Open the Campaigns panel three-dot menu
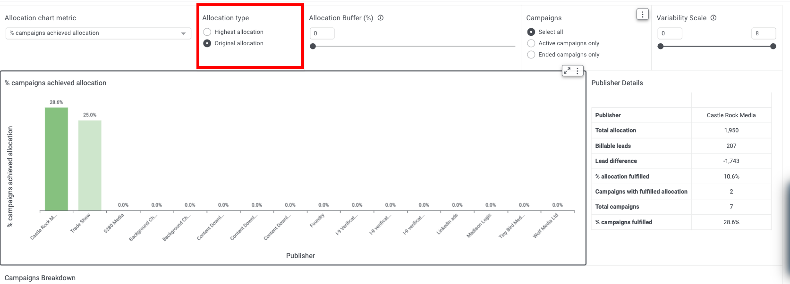 click(642, 15)
